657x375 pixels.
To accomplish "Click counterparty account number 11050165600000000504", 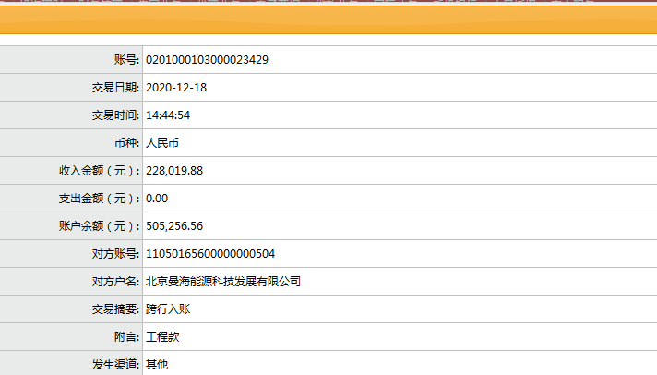I will tap(210, 254).
